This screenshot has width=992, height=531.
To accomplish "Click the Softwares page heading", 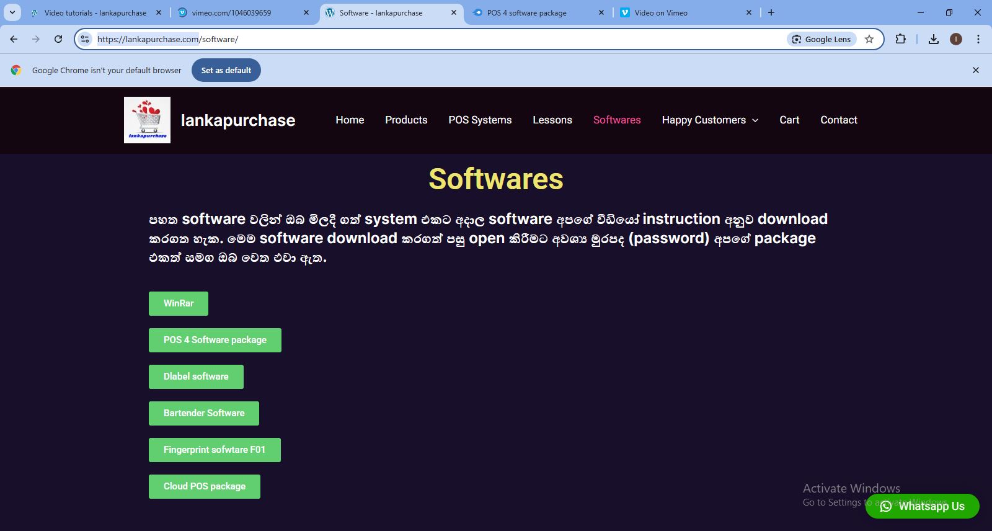I will tap(496, 179).
